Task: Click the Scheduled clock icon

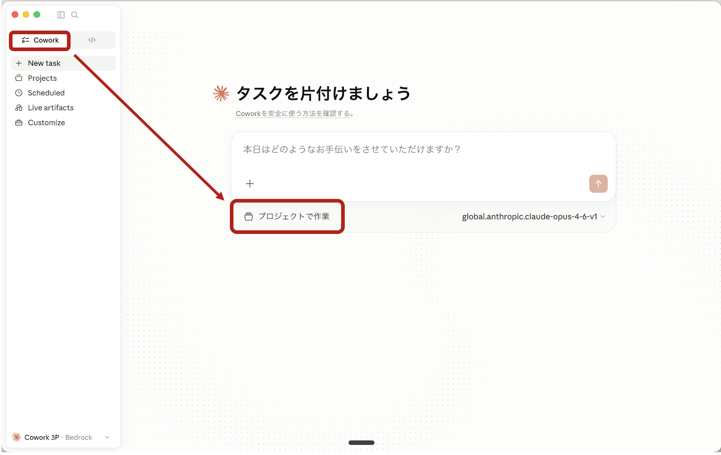Action: tap(19, 93)
